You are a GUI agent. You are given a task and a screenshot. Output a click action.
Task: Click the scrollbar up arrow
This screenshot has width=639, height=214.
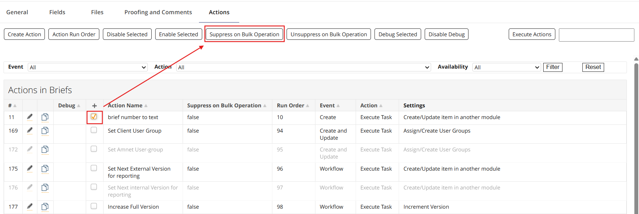coord(636,59)
